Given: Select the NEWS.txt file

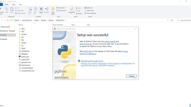Looking at the screenshot, I should (x=24, y=54).
